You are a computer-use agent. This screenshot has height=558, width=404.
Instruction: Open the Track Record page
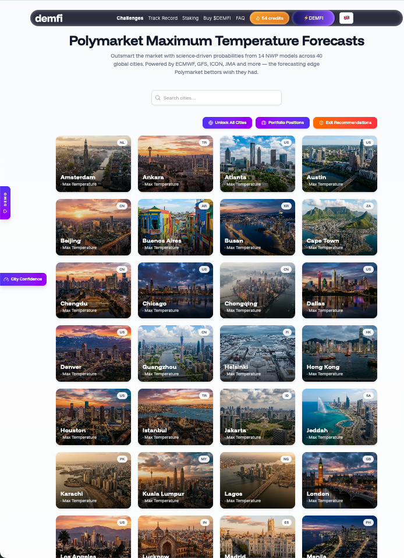162,18
